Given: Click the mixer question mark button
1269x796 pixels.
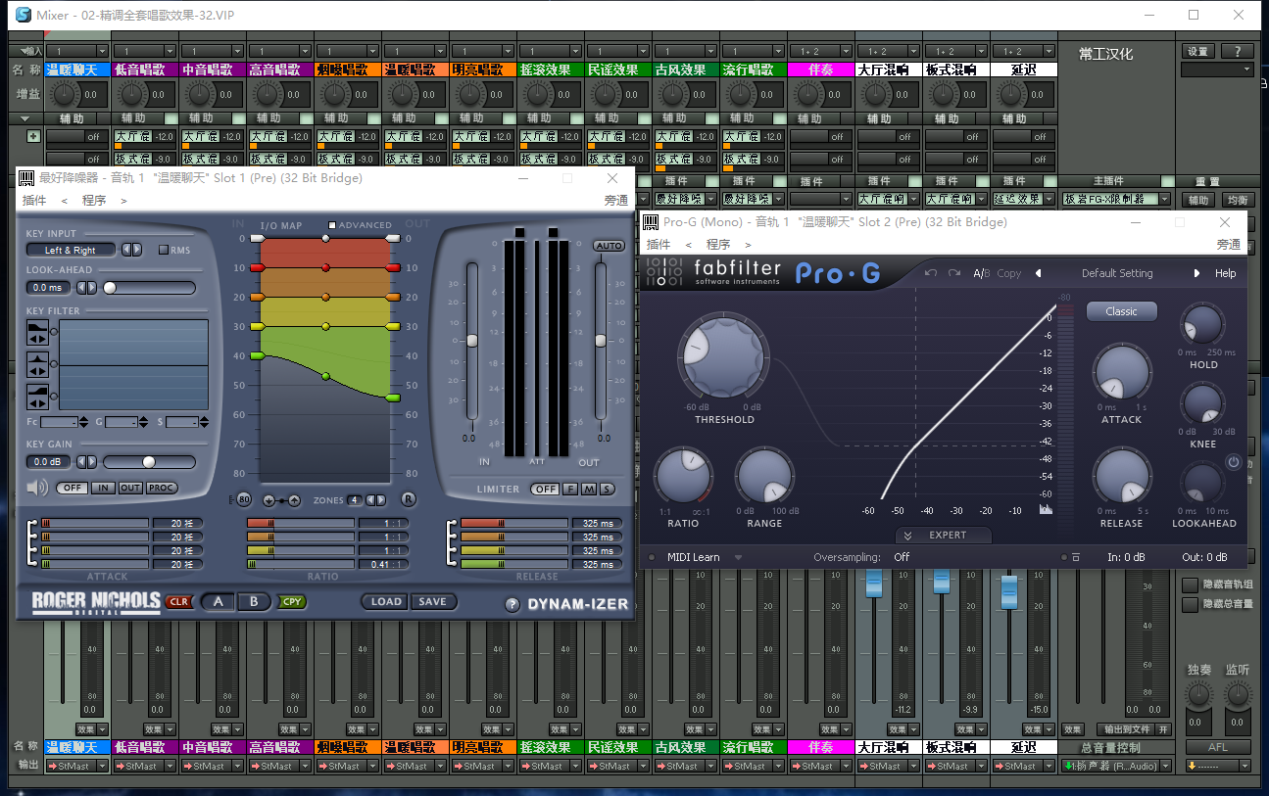Looking at the screenshot, I should 1237,52.
